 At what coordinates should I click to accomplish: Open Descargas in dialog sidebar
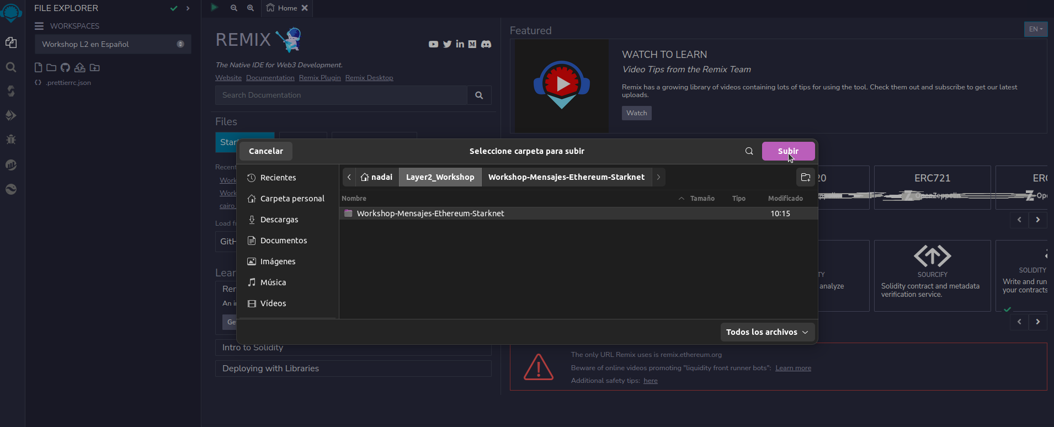288,220
